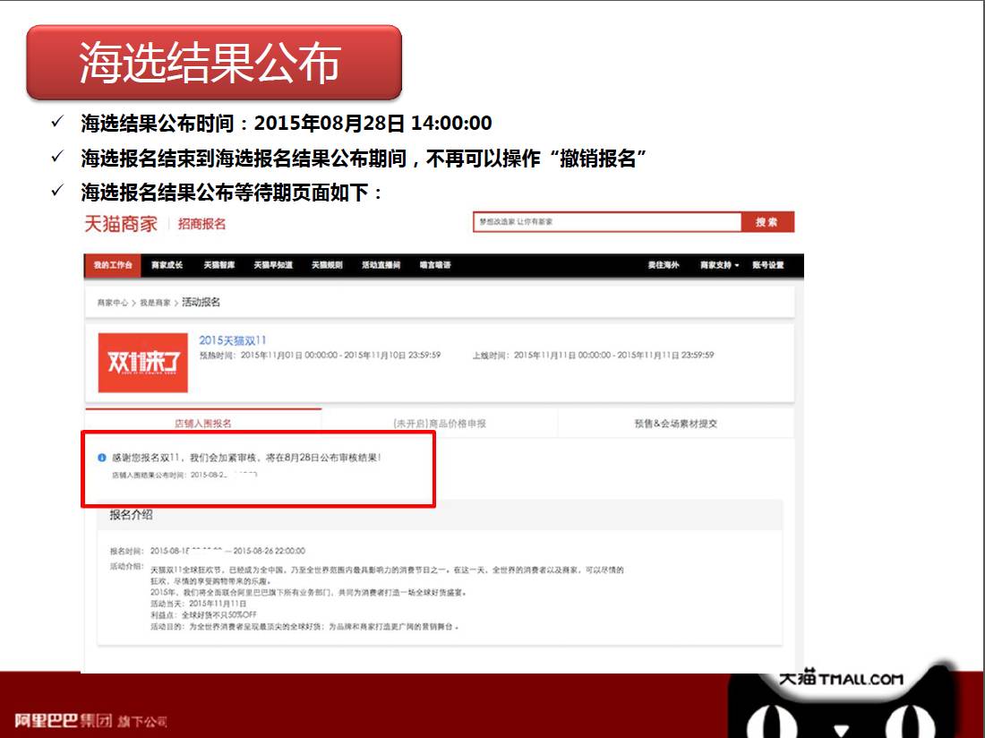This screenshot has width=985, height=738.
Task: Switch to the 预售&会场素材提交 tab
Action: pos(676,424)
